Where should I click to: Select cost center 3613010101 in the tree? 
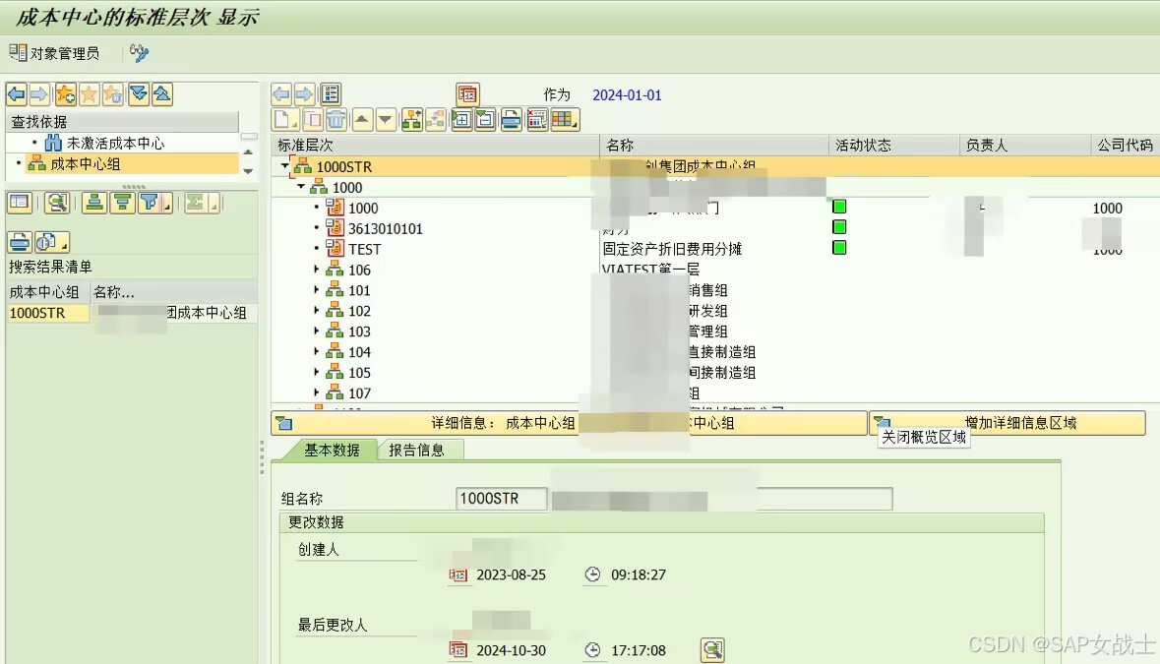tap(386, 228)
